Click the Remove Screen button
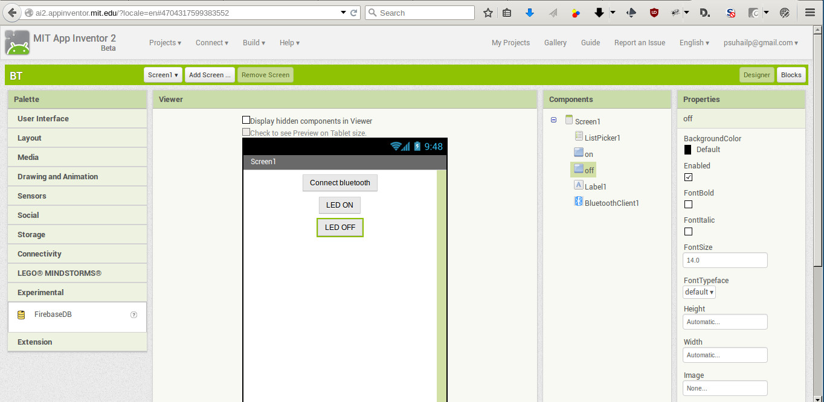Image resolution: width=824 pixels, height=402 pixels. click(x=266, y=75)
